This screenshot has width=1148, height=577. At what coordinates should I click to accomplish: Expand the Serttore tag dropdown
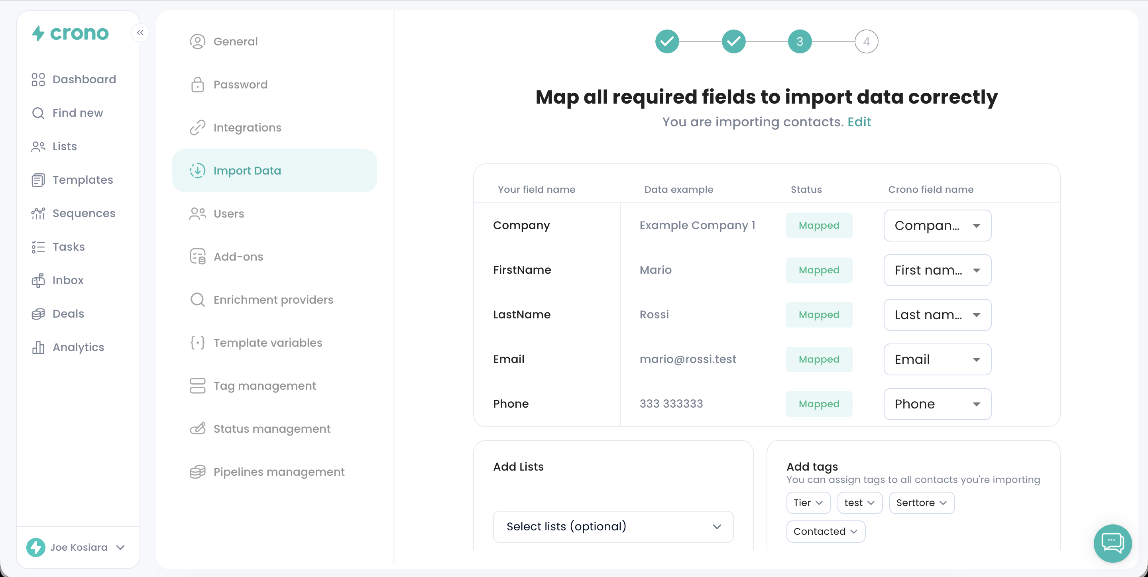(921, 502)
